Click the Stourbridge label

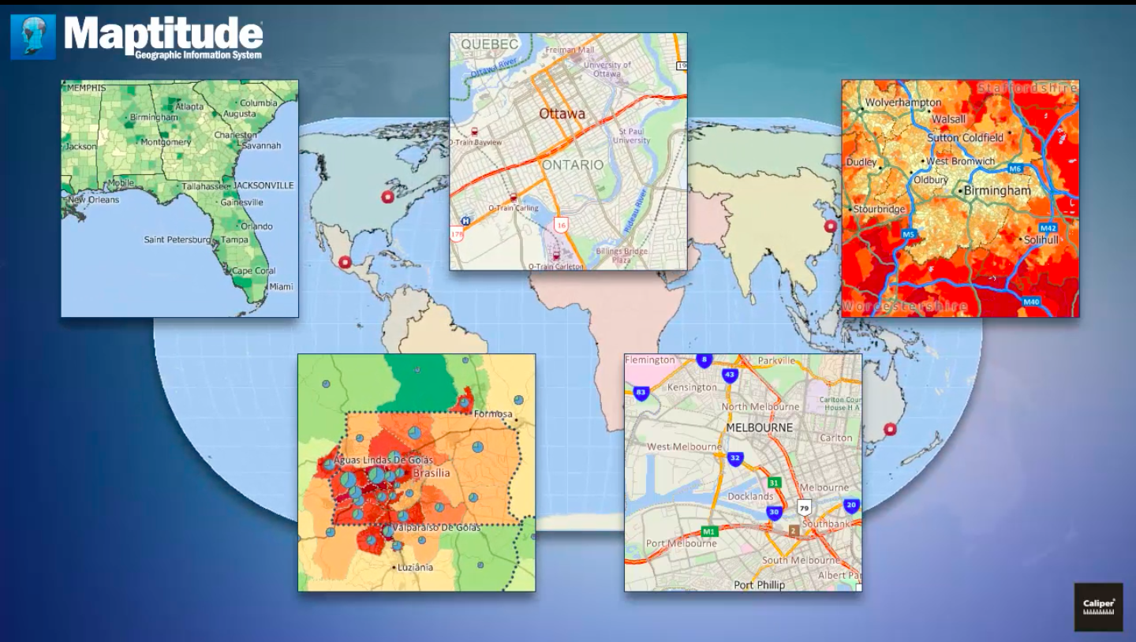(x=880, y=209)
